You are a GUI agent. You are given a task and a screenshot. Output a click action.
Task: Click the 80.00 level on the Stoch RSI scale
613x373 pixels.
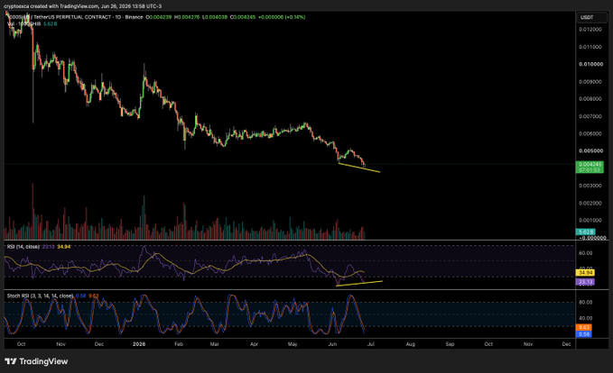(586, 303)
